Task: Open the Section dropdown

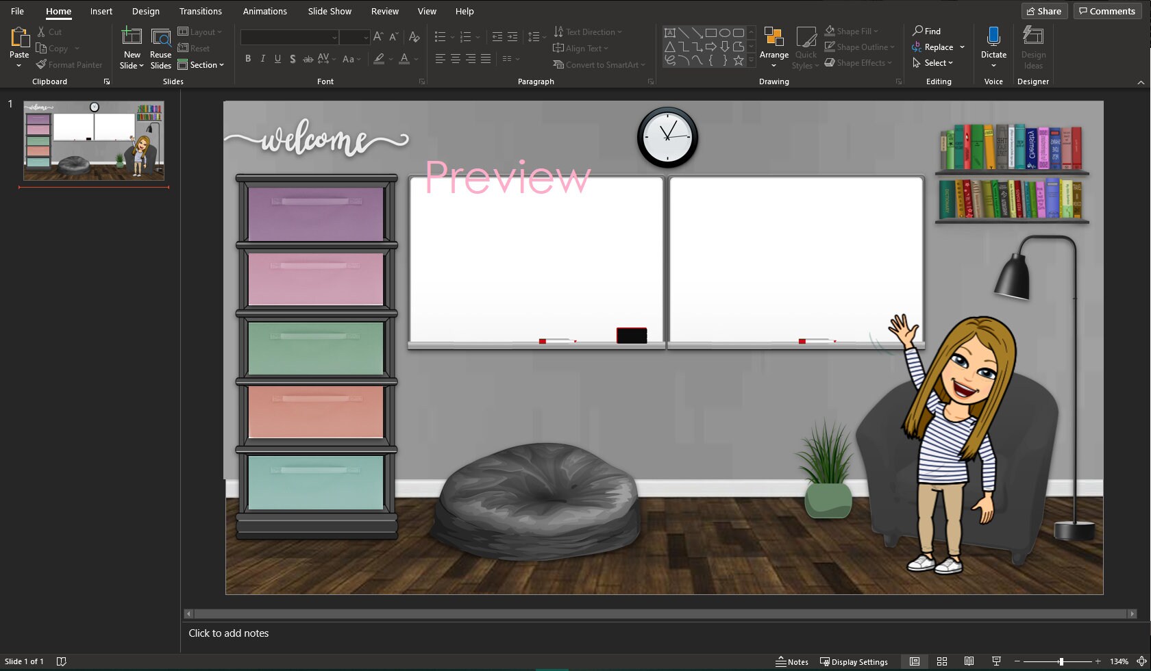Action: [x=202, y=64]
